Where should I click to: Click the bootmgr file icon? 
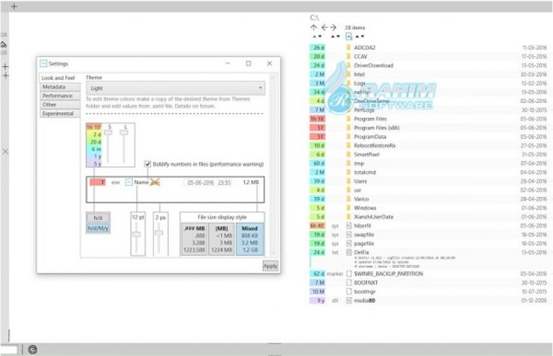pyautogui.click(x=349, y=292)
